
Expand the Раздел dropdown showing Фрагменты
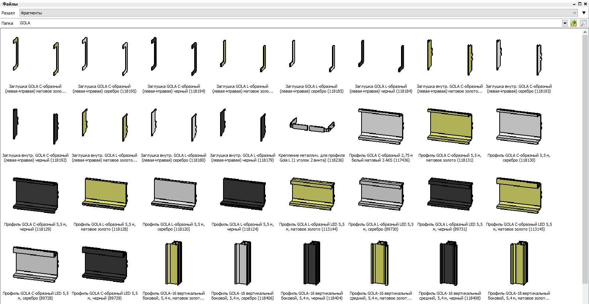tap(299, 13)
